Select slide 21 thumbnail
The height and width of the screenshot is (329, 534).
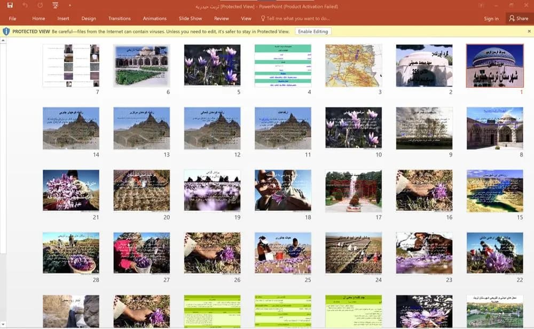click(x=71, y=191)
